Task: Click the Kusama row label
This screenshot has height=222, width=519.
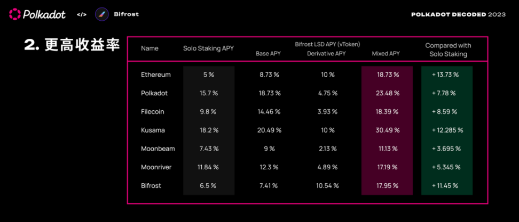Action: [152, 130]
